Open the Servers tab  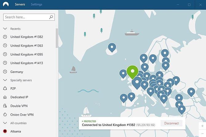[x=20, y=4]
